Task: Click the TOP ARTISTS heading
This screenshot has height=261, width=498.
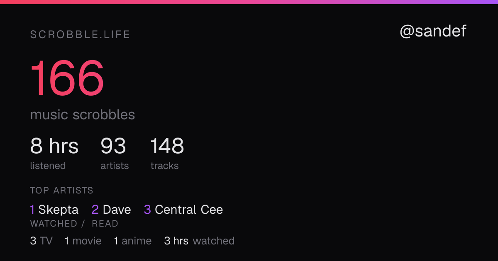Action: click(x=62, y=191)
